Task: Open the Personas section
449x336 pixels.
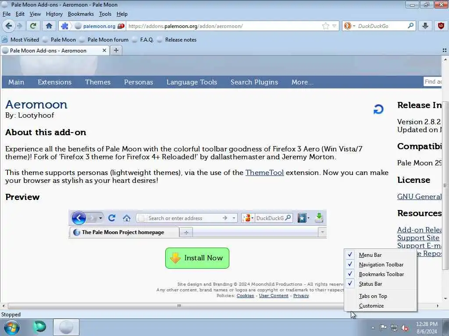Action: pyautogui.click(x=139, y=82)
